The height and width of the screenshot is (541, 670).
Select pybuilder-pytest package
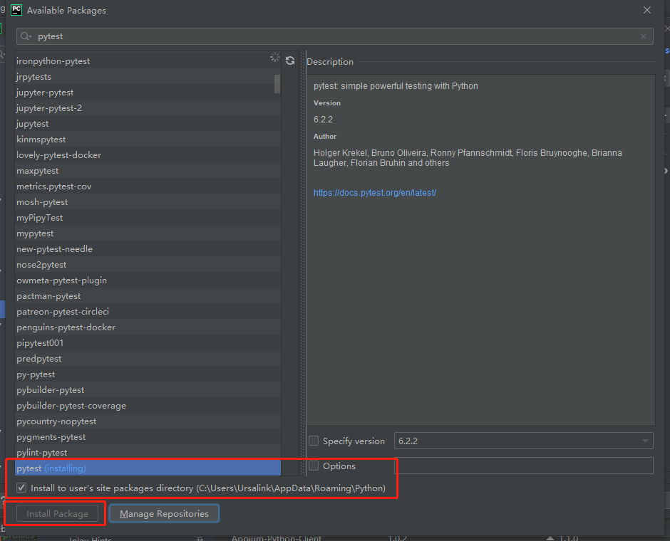148,390
